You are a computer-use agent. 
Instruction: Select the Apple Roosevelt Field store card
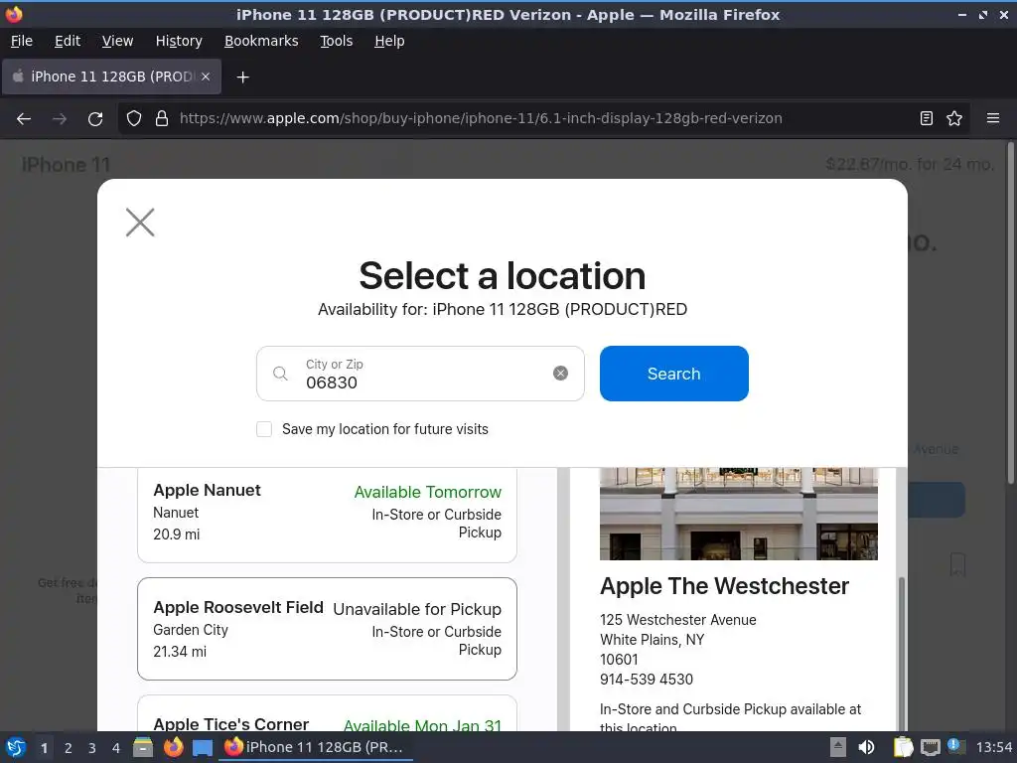[327, 629]
